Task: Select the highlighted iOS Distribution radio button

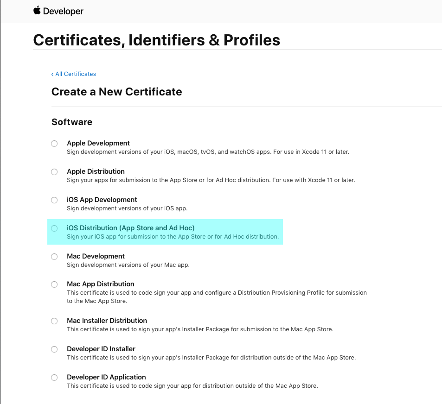Action: pos(54,228)
